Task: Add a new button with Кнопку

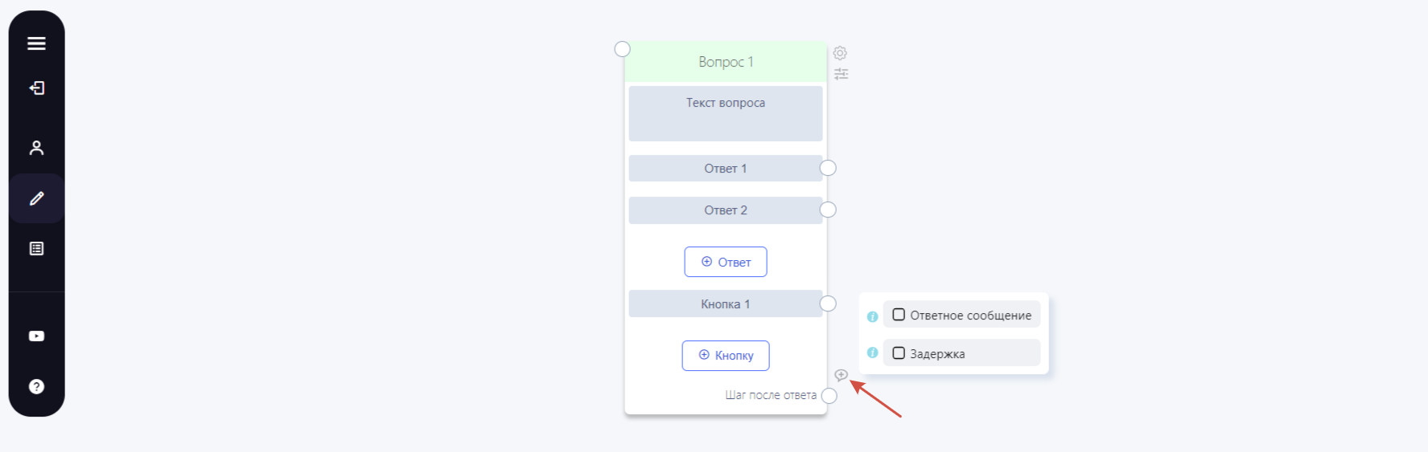Action: (x=726, y=356)
